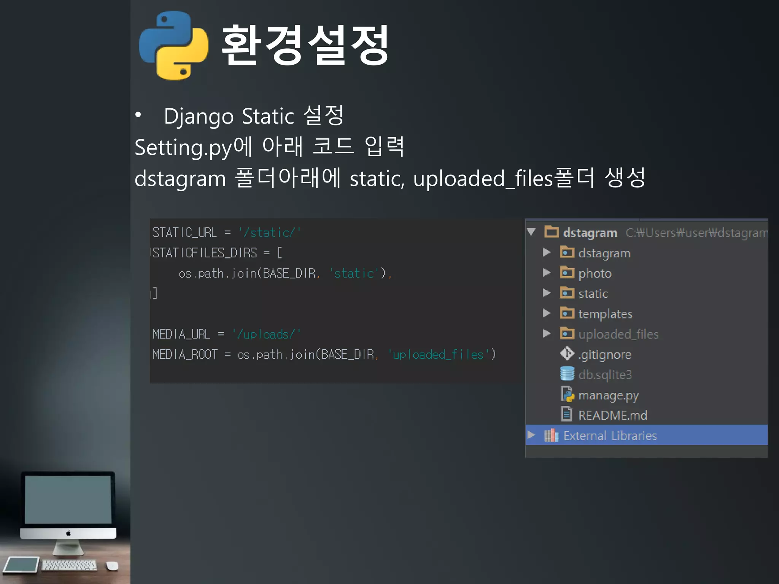
Task: Click the dstagram 폴더아래에 static line
Action: [x=390, y=178]
